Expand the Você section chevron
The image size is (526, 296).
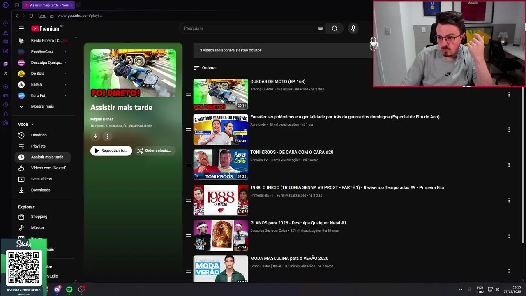[x=32, y=124]
